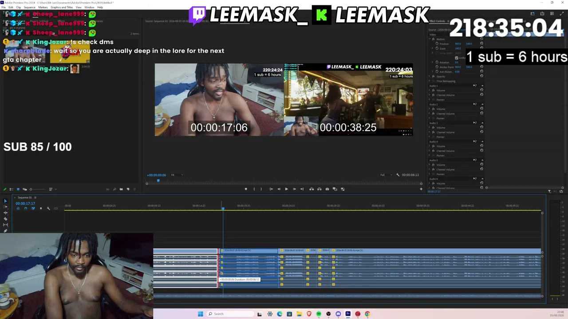568x319 pixels.
Task: Expand the Time Remapping effect
Action: [x=430, y=81]
